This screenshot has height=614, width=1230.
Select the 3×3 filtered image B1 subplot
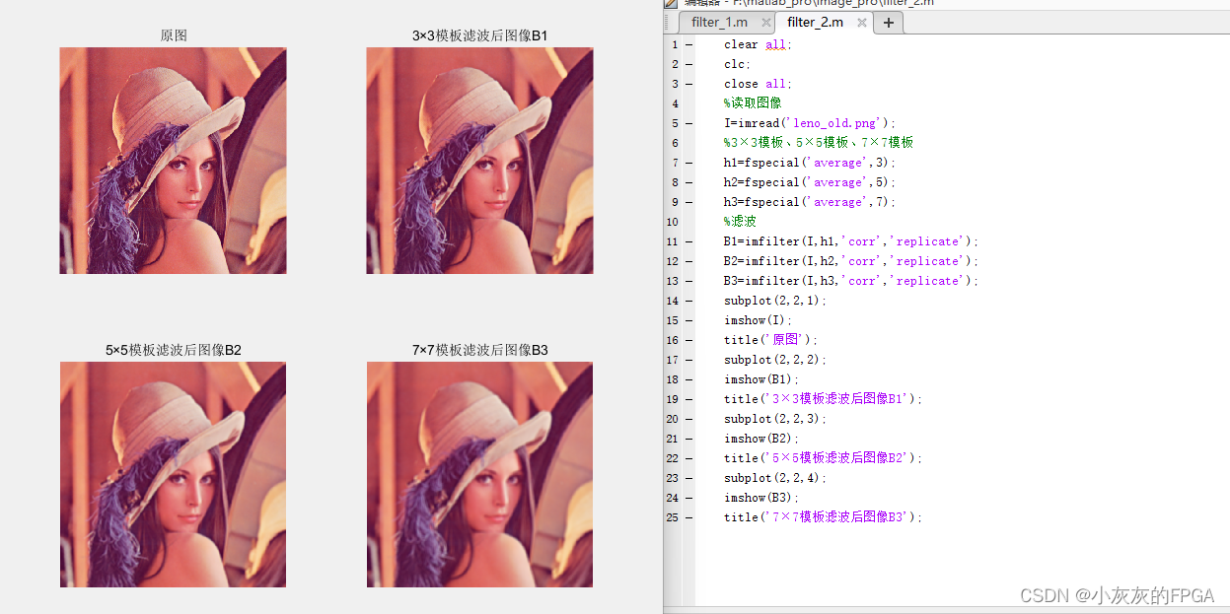click(479, 161)
